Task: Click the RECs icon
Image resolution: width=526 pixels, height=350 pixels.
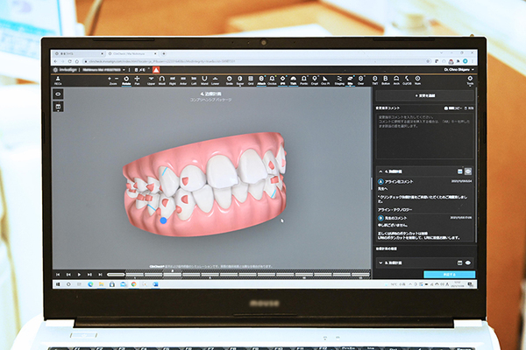Action: 58,79
